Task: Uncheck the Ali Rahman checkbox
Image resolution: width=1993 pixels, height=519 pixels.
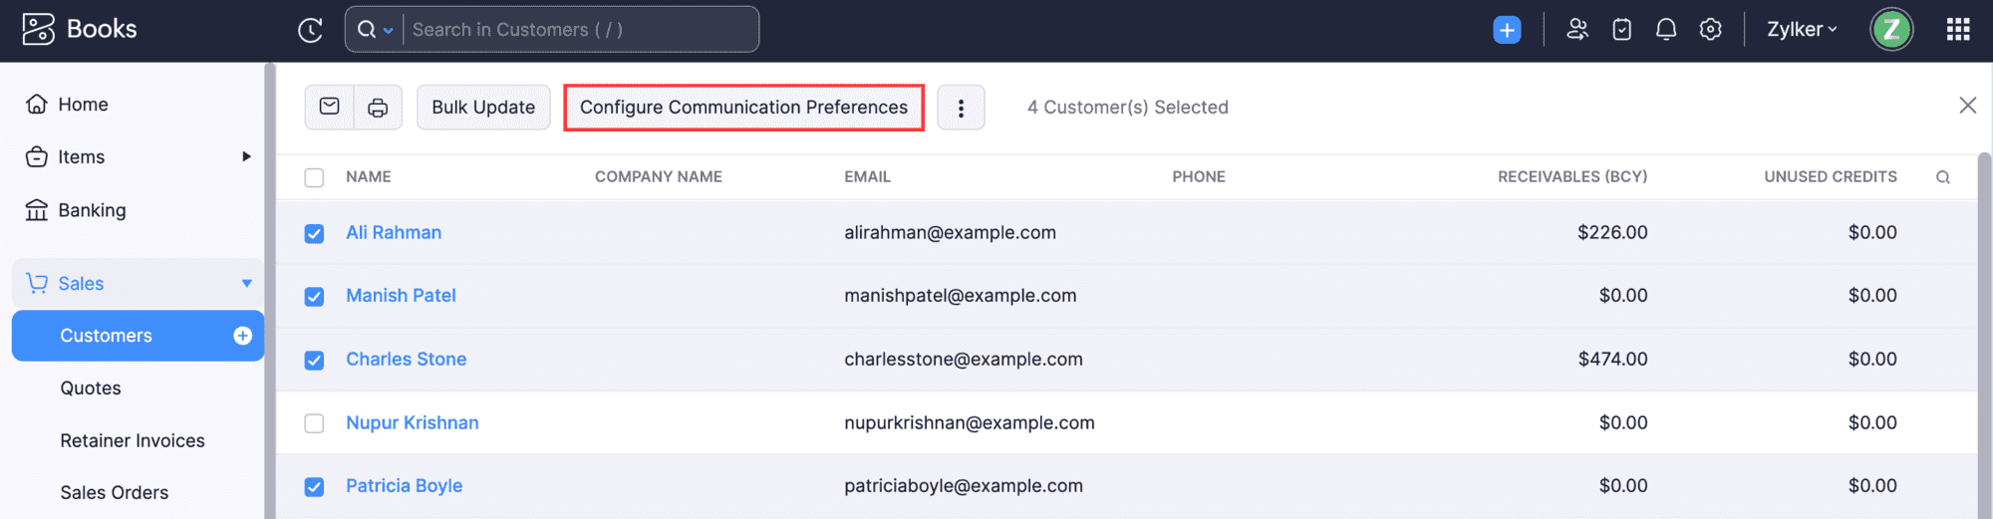Action: 314,233
